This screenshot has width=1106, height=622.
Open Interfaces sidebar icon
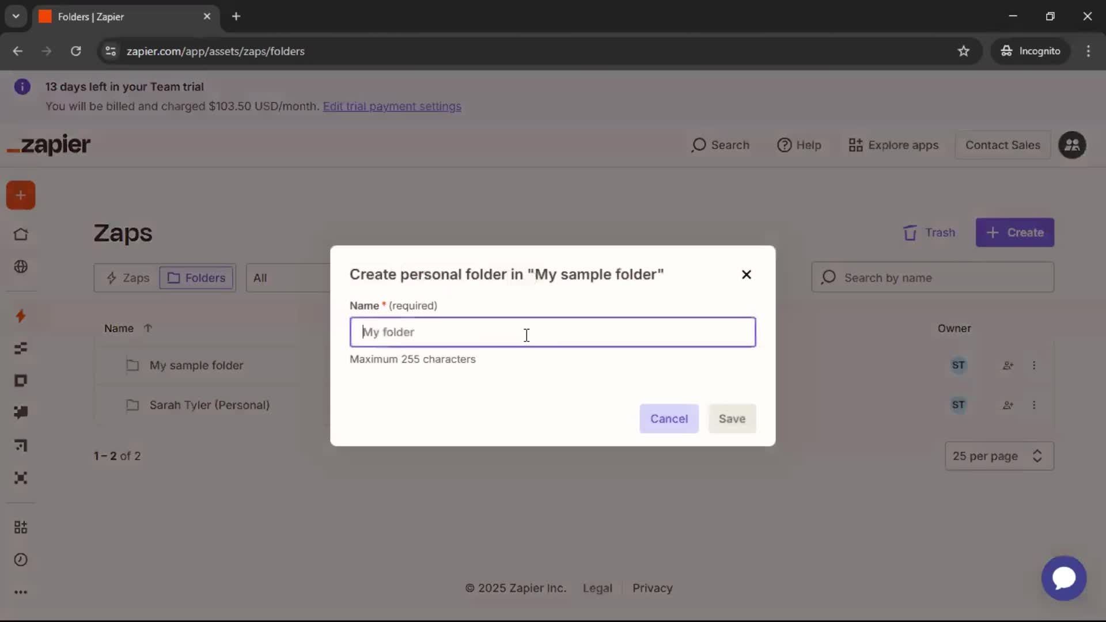(x=21, y=381)
